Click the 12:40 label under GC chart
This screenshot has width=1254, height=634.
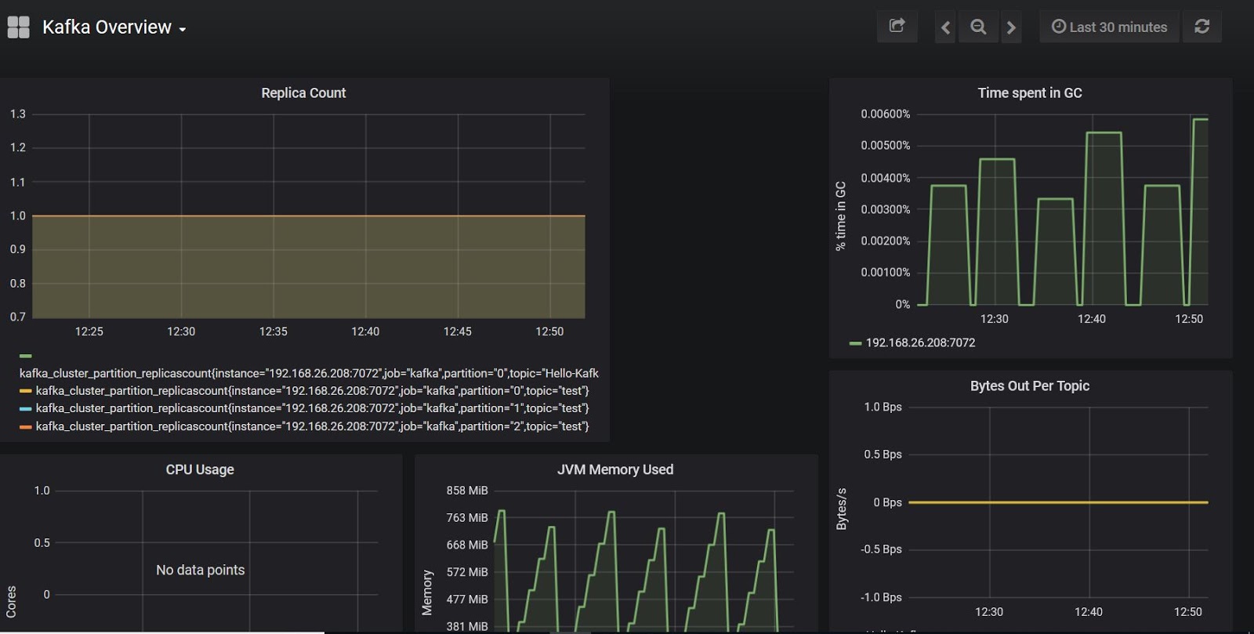point(1092,319)
